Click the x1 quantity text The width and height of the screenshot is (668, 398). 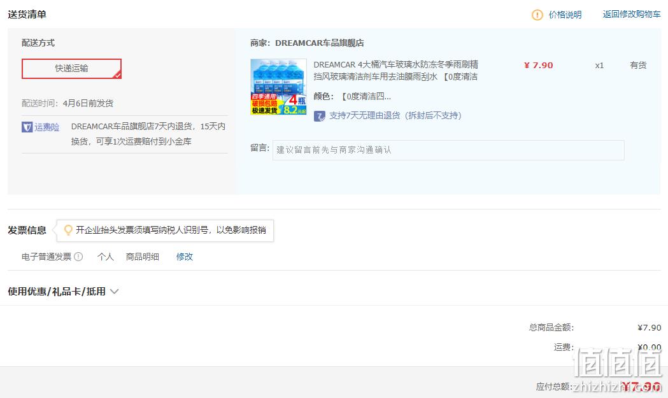(599, 65)
